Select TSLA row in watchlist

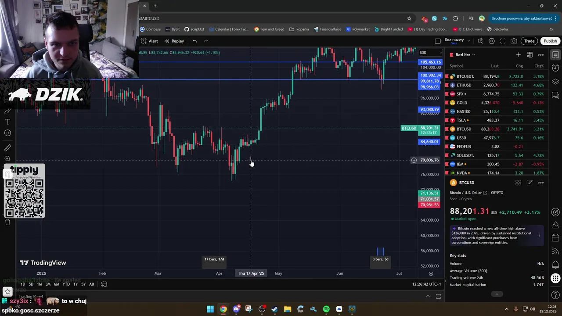click(x=497, y=120)
